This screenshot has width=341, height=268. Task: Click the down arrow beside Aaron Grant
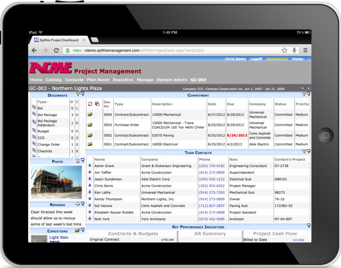[90, 165]
